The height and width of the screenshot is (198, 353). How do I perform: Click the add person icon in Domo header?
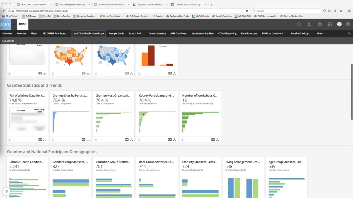(x=309, y=24)
